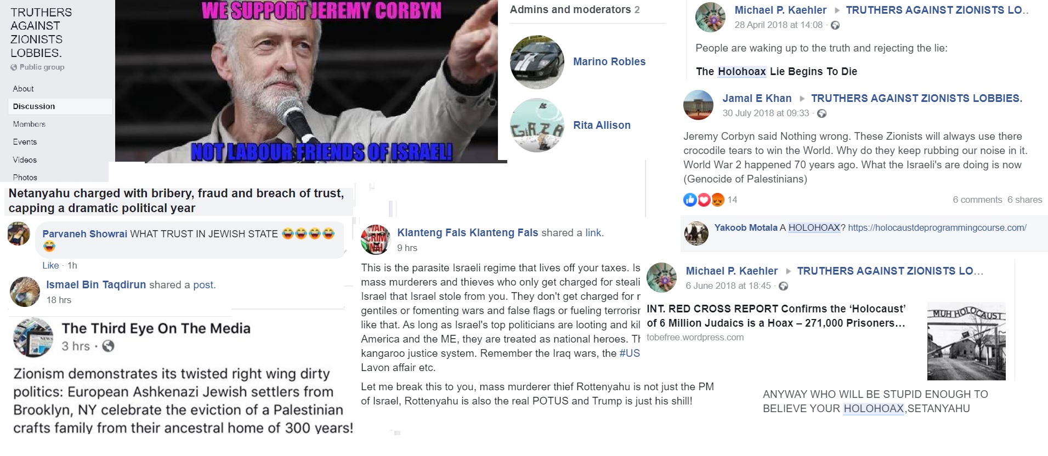The height and width of the screenshot is (456, 1048).
Task: Open the Jeremy Corbyn group cover image
Action: click(310, 81)
